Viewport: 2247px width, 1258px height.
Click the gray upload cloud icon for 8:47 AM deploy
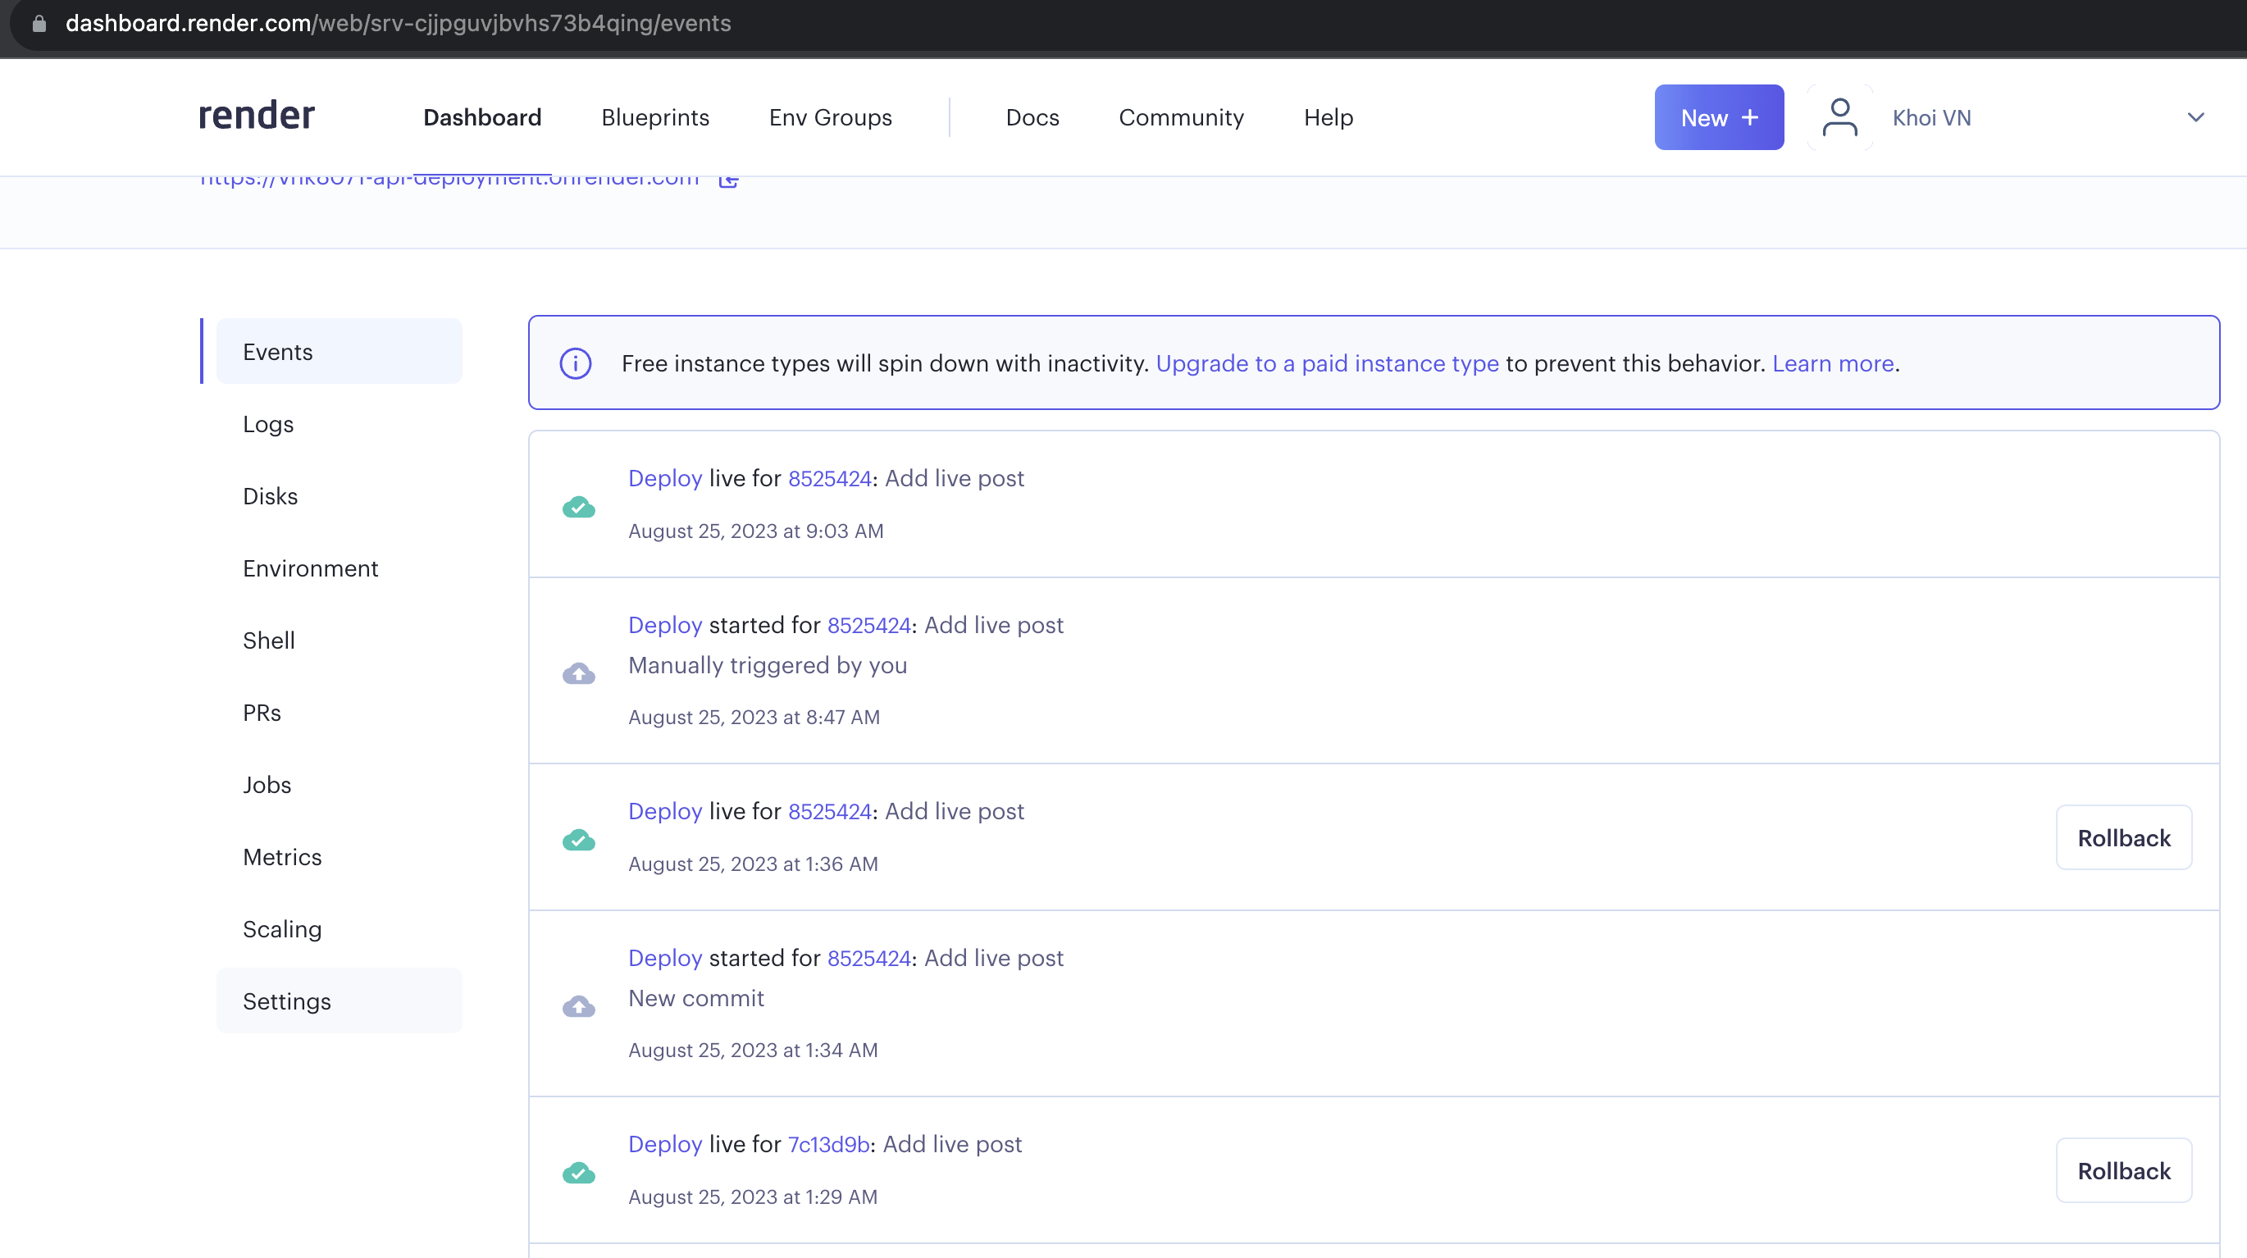point(578,673)
